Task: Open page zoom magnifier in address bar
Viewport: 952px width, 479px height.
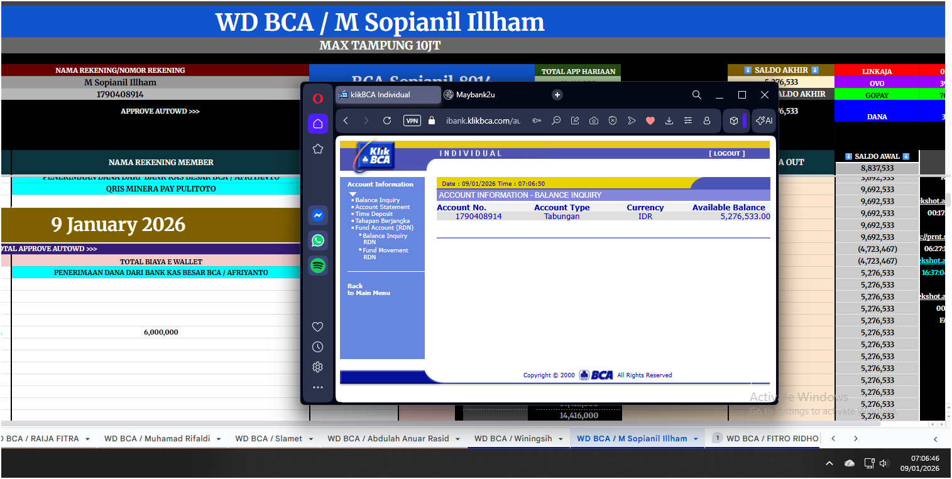Action: pos(556,121)
